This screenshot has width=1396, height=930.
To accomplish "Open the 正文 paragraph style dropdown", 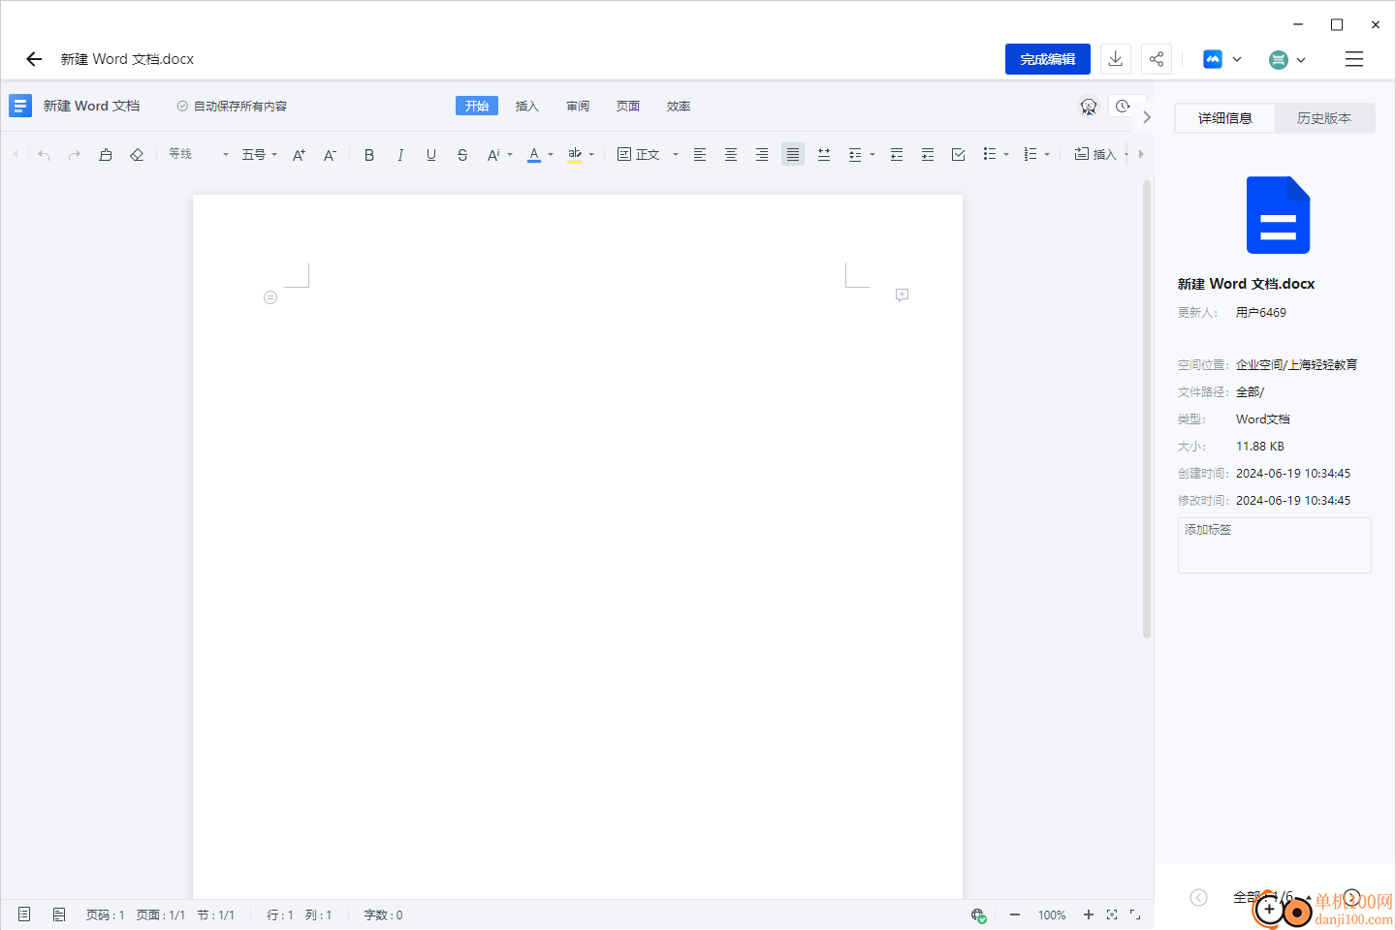I will tap(649, 155).
